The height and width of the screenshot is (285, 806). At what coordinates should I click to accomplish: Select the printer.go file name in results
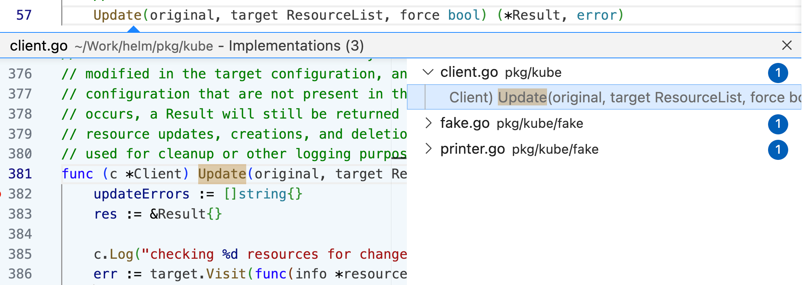click(472, 149)
